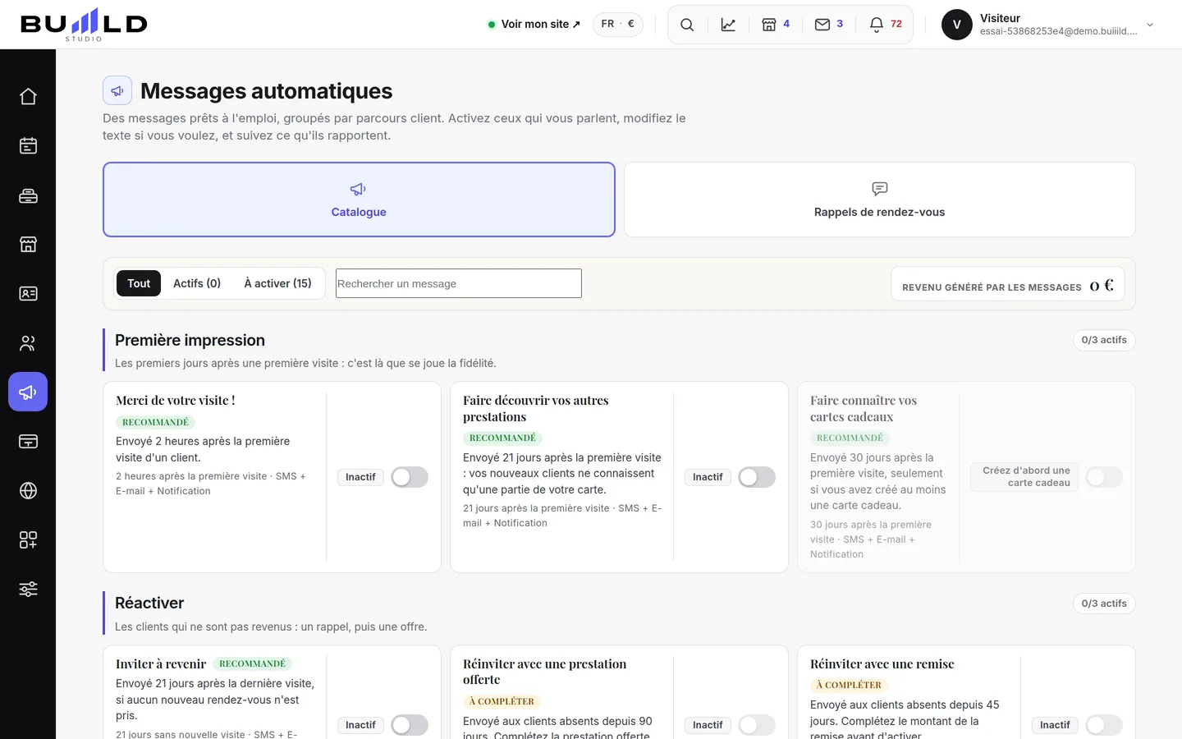Toggle 'Merci de votre visite !' message on
Image resolution: width=1182 pixels, height=739 pixels.
(410, 477)
